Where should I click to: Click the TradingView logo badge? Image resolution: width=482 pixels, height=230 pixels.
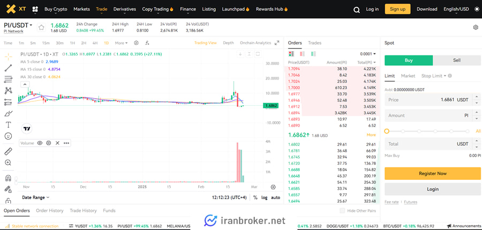[x=27, y=129]
